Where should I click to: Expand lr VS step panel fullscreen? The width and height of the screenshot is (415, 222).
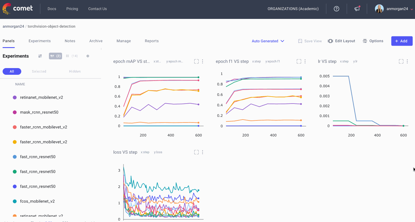tap(401, 61)
